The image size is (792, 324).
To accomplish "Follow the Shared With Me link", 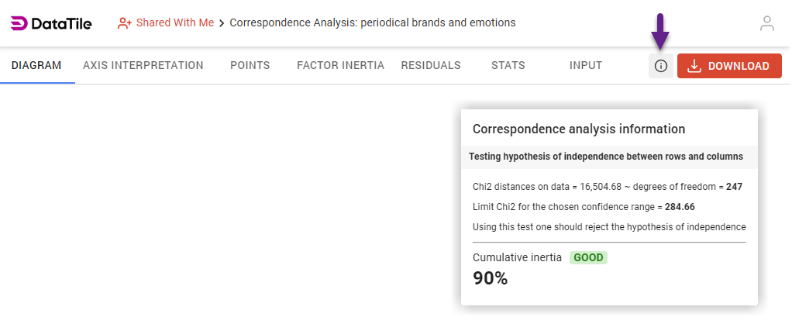I will pyautogui.click(x=174, y=23).
